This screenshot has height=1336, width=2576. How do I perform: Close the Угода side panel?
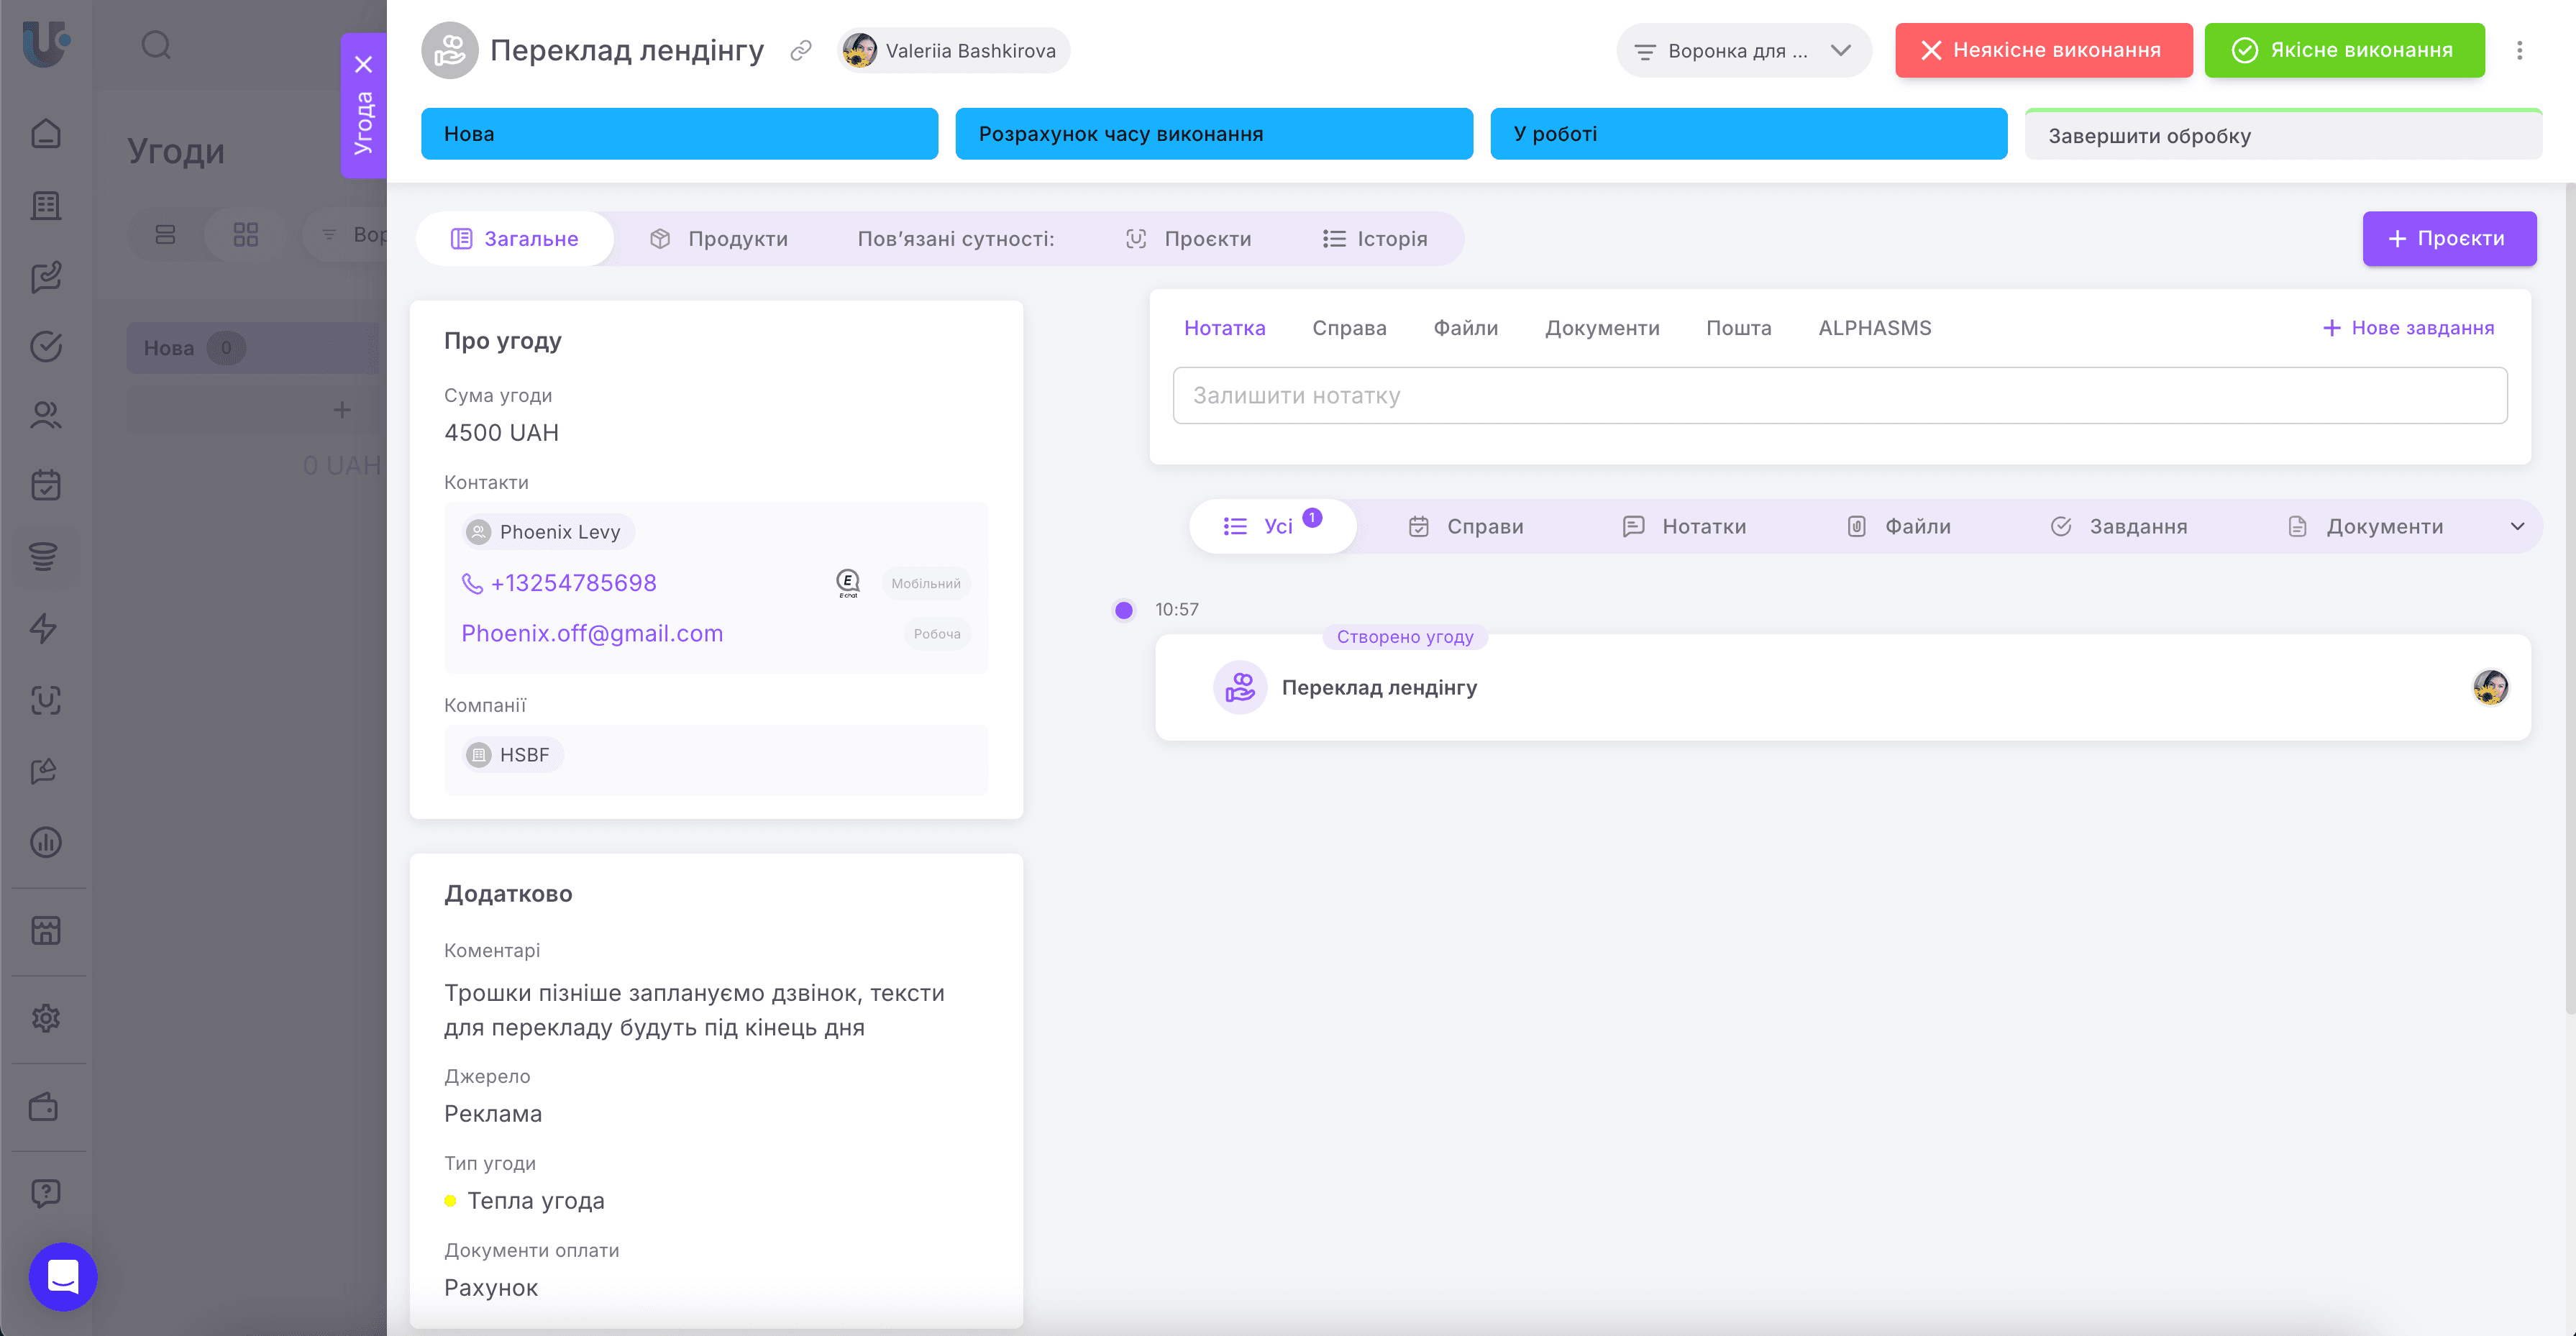pos(364,64)
